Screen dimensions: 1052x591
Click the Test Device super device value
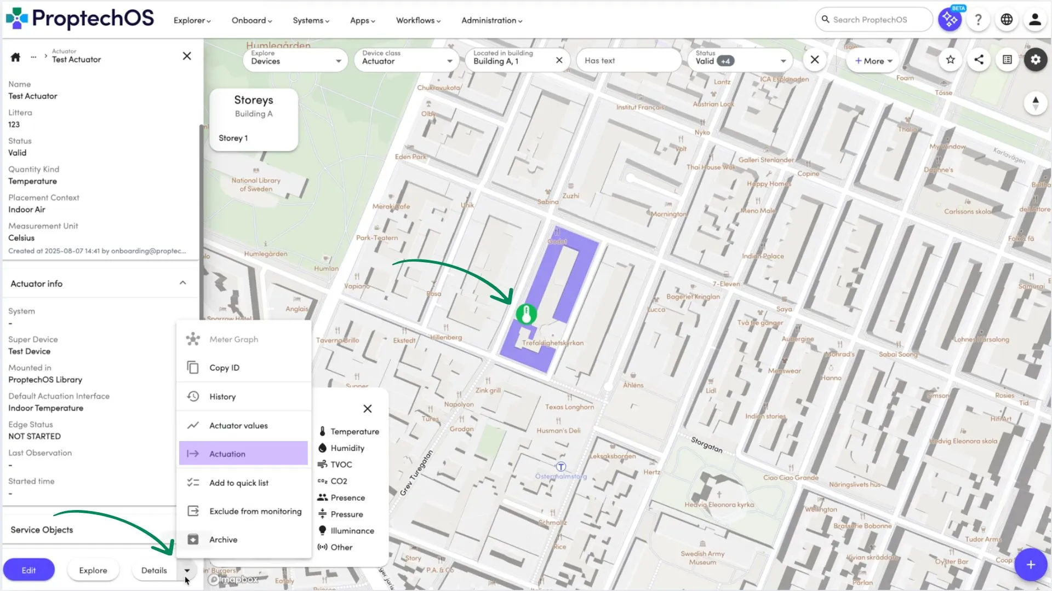pyautogui.click(x=30, y=351)
